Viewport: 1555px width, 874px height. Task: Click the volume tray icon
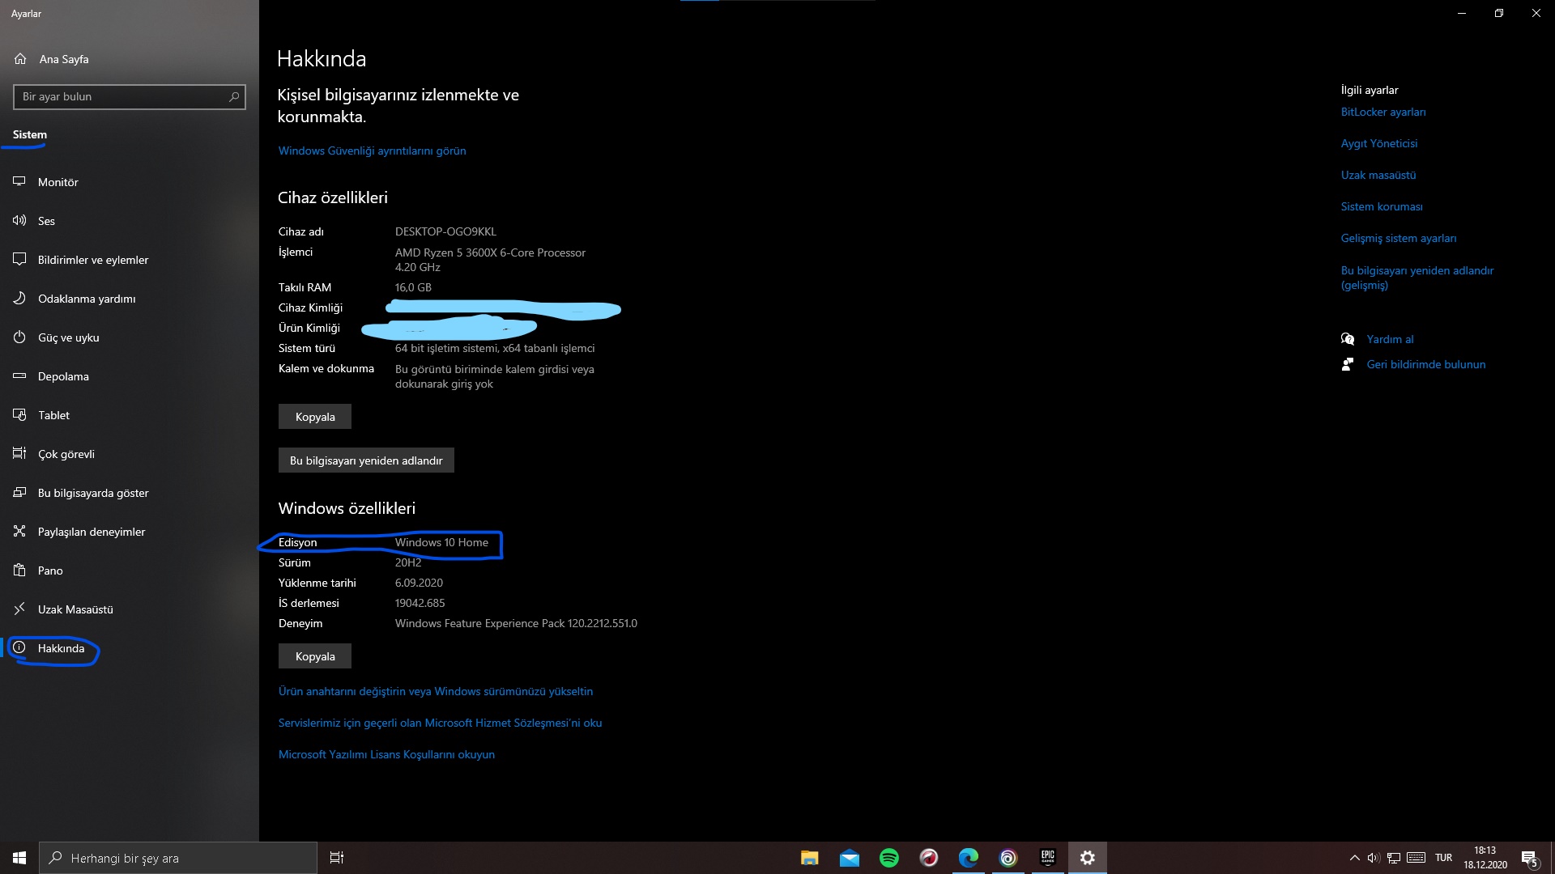(x=1374, y=858)
